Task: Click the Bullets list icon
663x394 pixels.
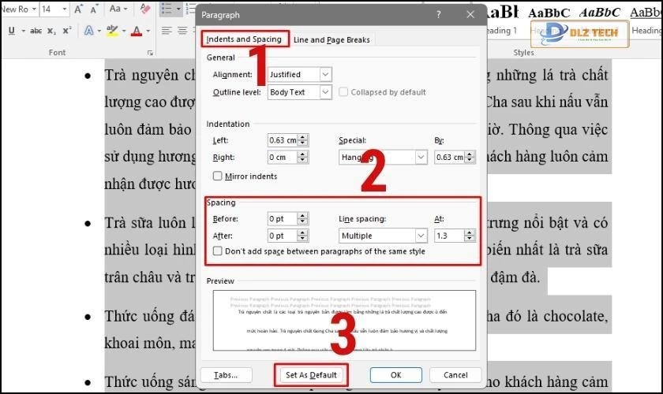Action: coord(167,9)
